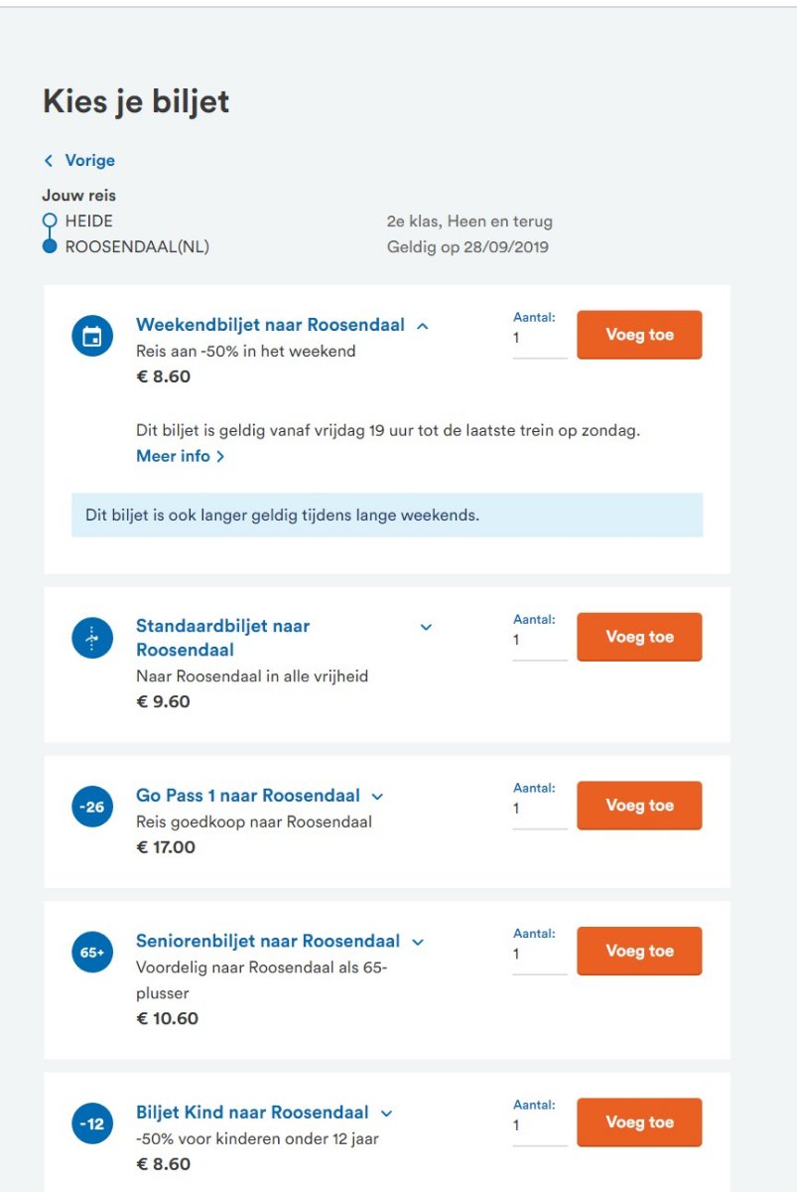Viewport: 797px width, 1192px height.
Task: Click the Standaardbiljet round ticket icon
Action: pos(92,638)
